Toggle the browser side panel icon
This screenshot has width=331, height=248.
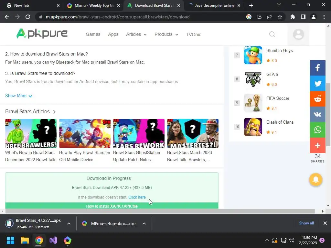click(303, 17)
